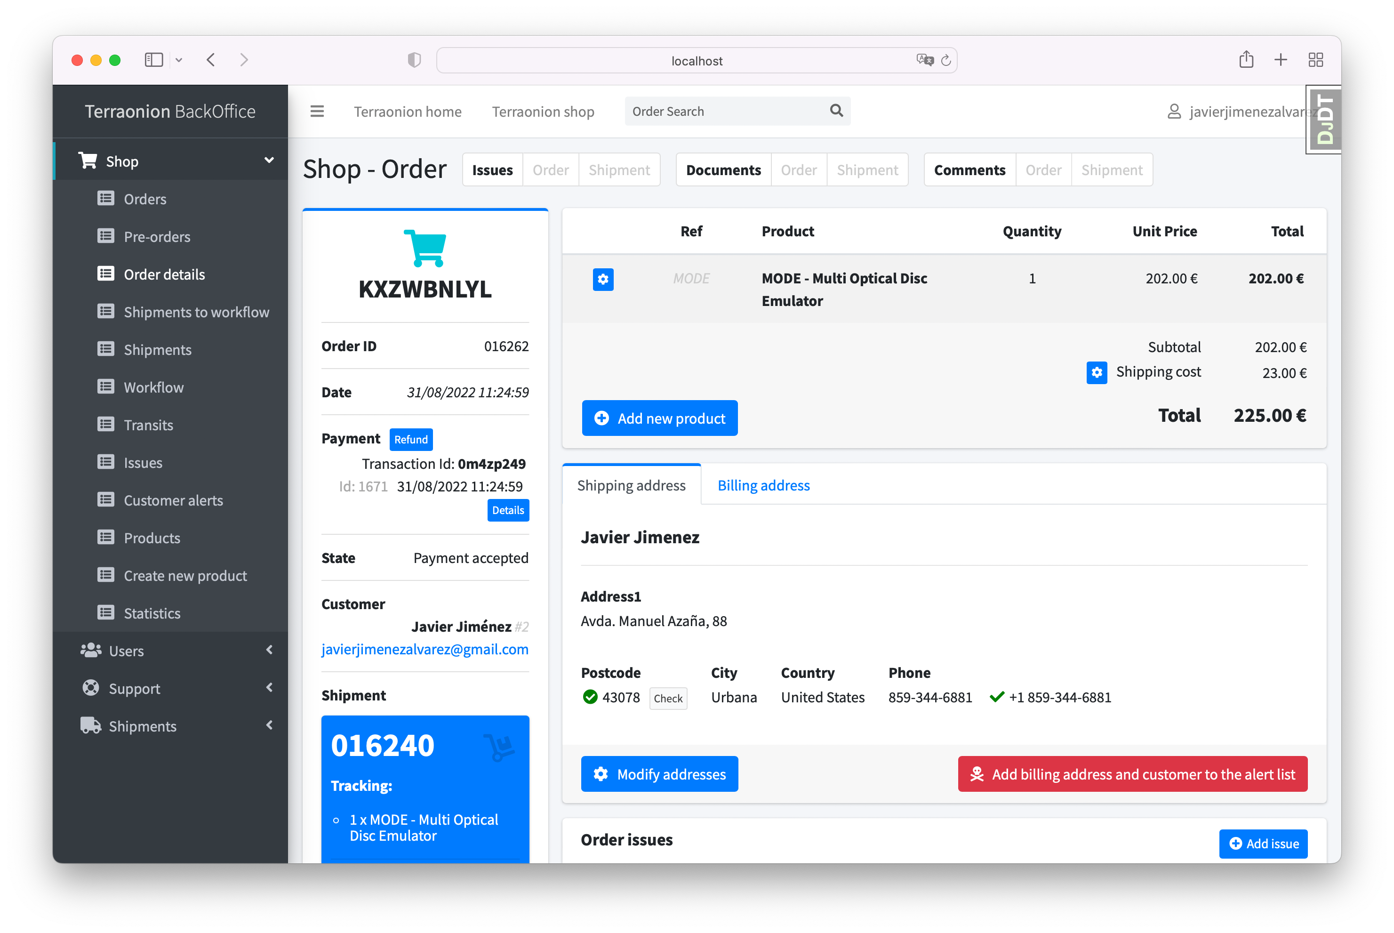
Task: Click the MODE ref cell
Action: tap(691, 279)
